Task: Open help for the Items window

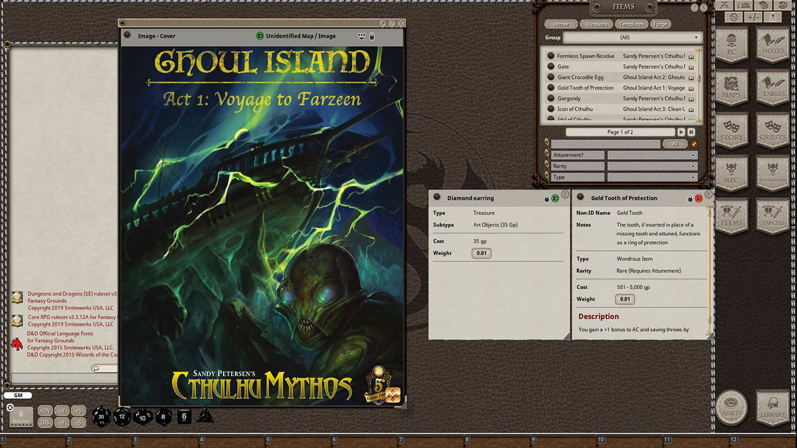Action: [x=694, y=7]
